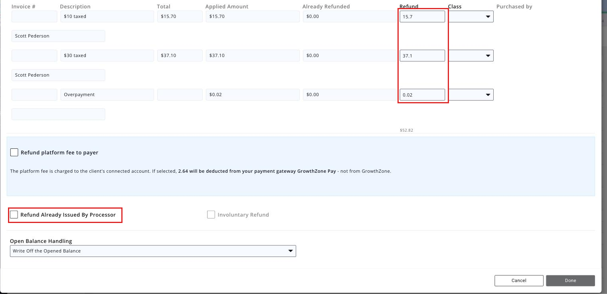Click the Invoice # column header
Viewport: 607px width, 294px height.
tap(23, 6)
